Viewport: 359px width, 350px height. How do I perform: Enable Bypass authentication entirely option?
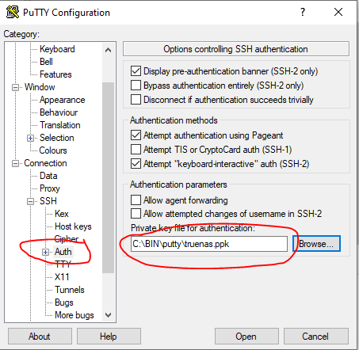pyautogui.click(x=136, y=86)
